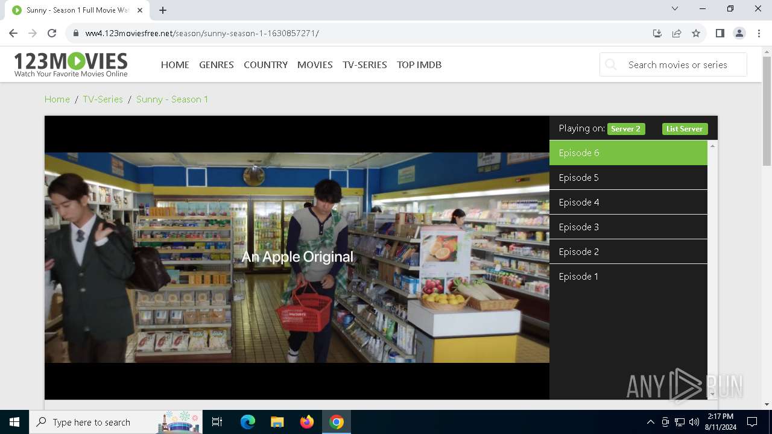This screenshot has width=772, height=434.
Task: Click the lock site info icon
Action: tap(76, 33)
